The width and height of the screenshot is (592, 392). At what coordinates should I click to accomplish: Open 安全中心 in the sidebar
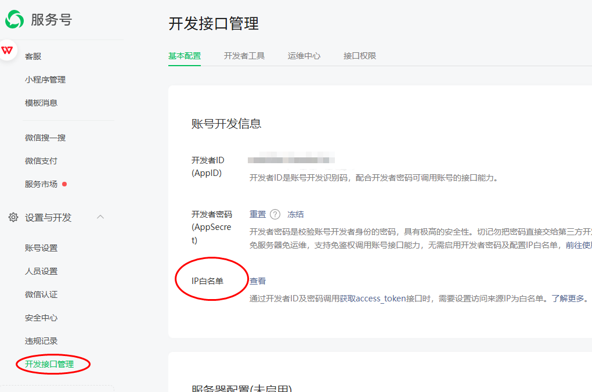pyautogui.click(x=41, y=318)
